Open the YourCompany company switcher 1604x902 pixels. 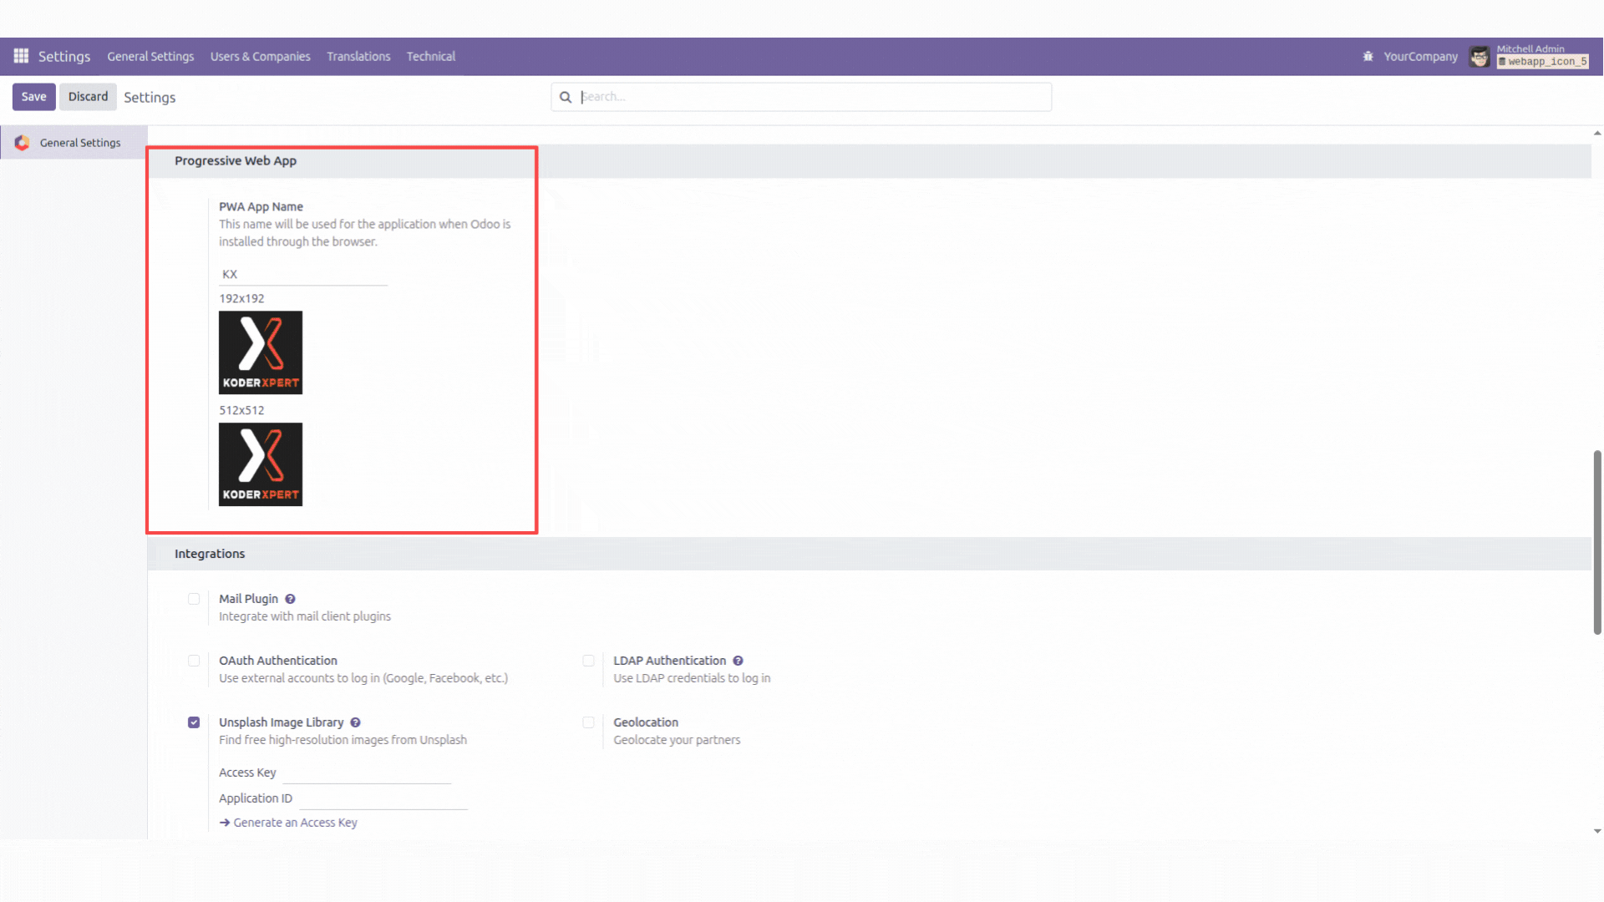(x=1420, y=56)
